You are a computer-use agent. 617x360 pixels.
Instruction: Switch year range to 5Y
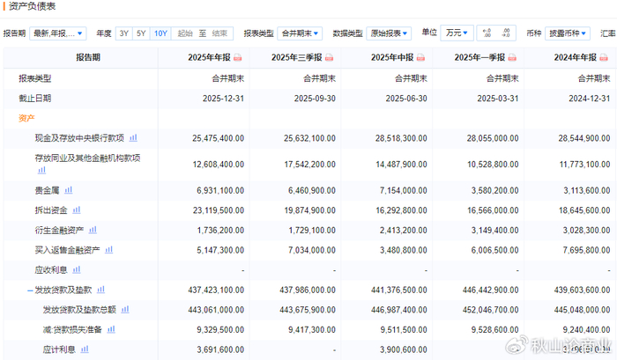[x=142, y=33]
